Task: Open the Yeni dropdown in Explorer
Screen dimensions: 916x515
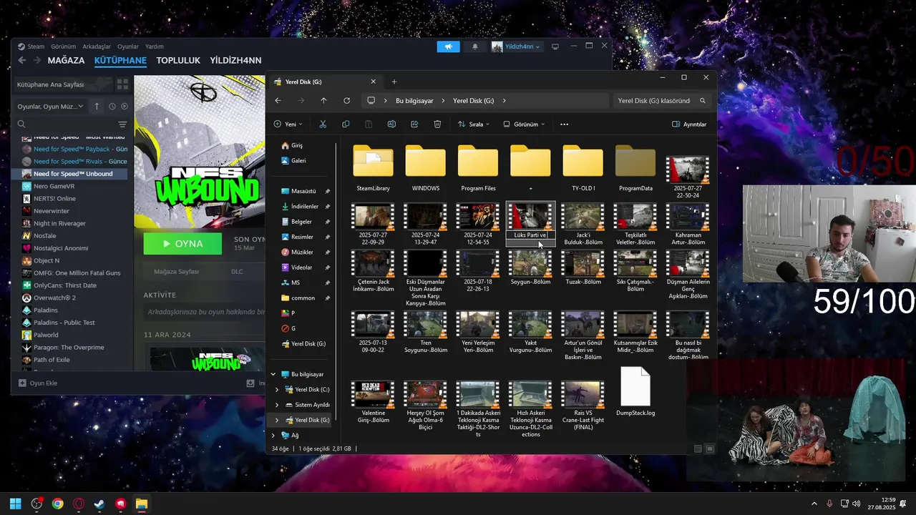Action: [x=288, y=124]
